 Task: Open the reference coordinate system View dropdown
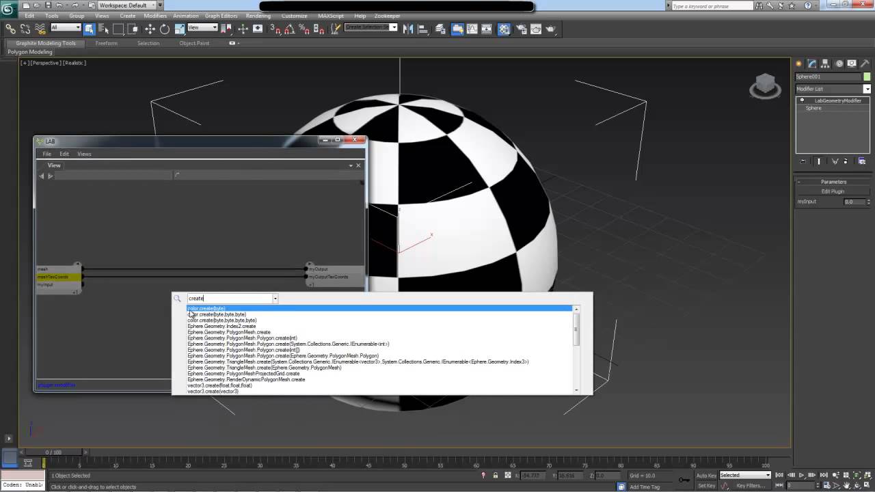202,28
